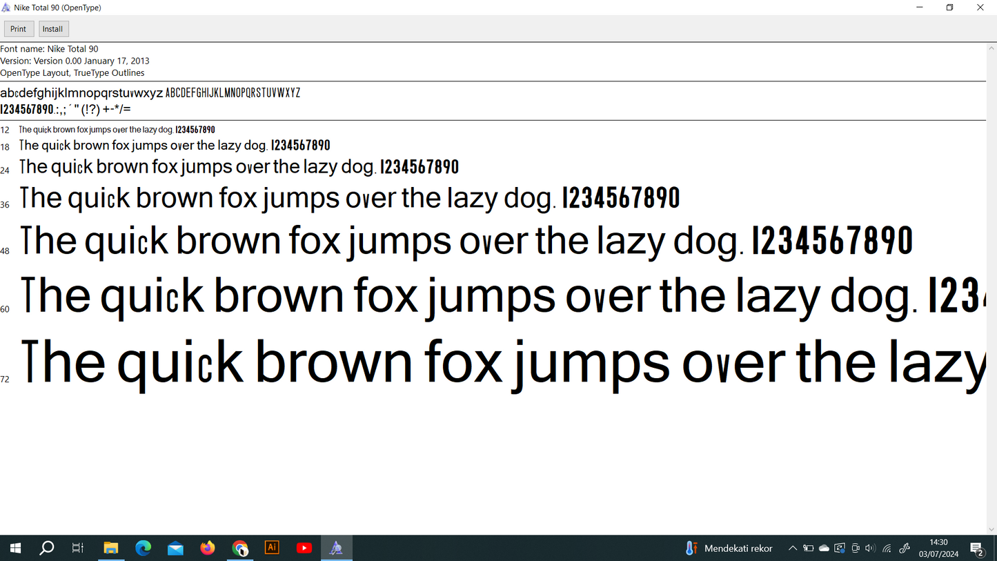Open YouTube app from the taskbar

304,548
